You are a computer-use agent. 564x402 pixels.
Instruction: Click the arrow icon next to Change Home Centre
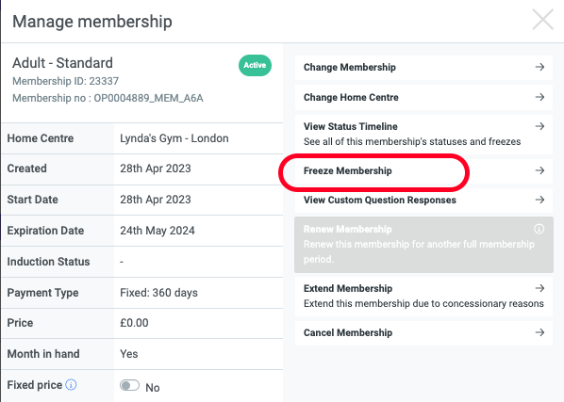point(539,97)
